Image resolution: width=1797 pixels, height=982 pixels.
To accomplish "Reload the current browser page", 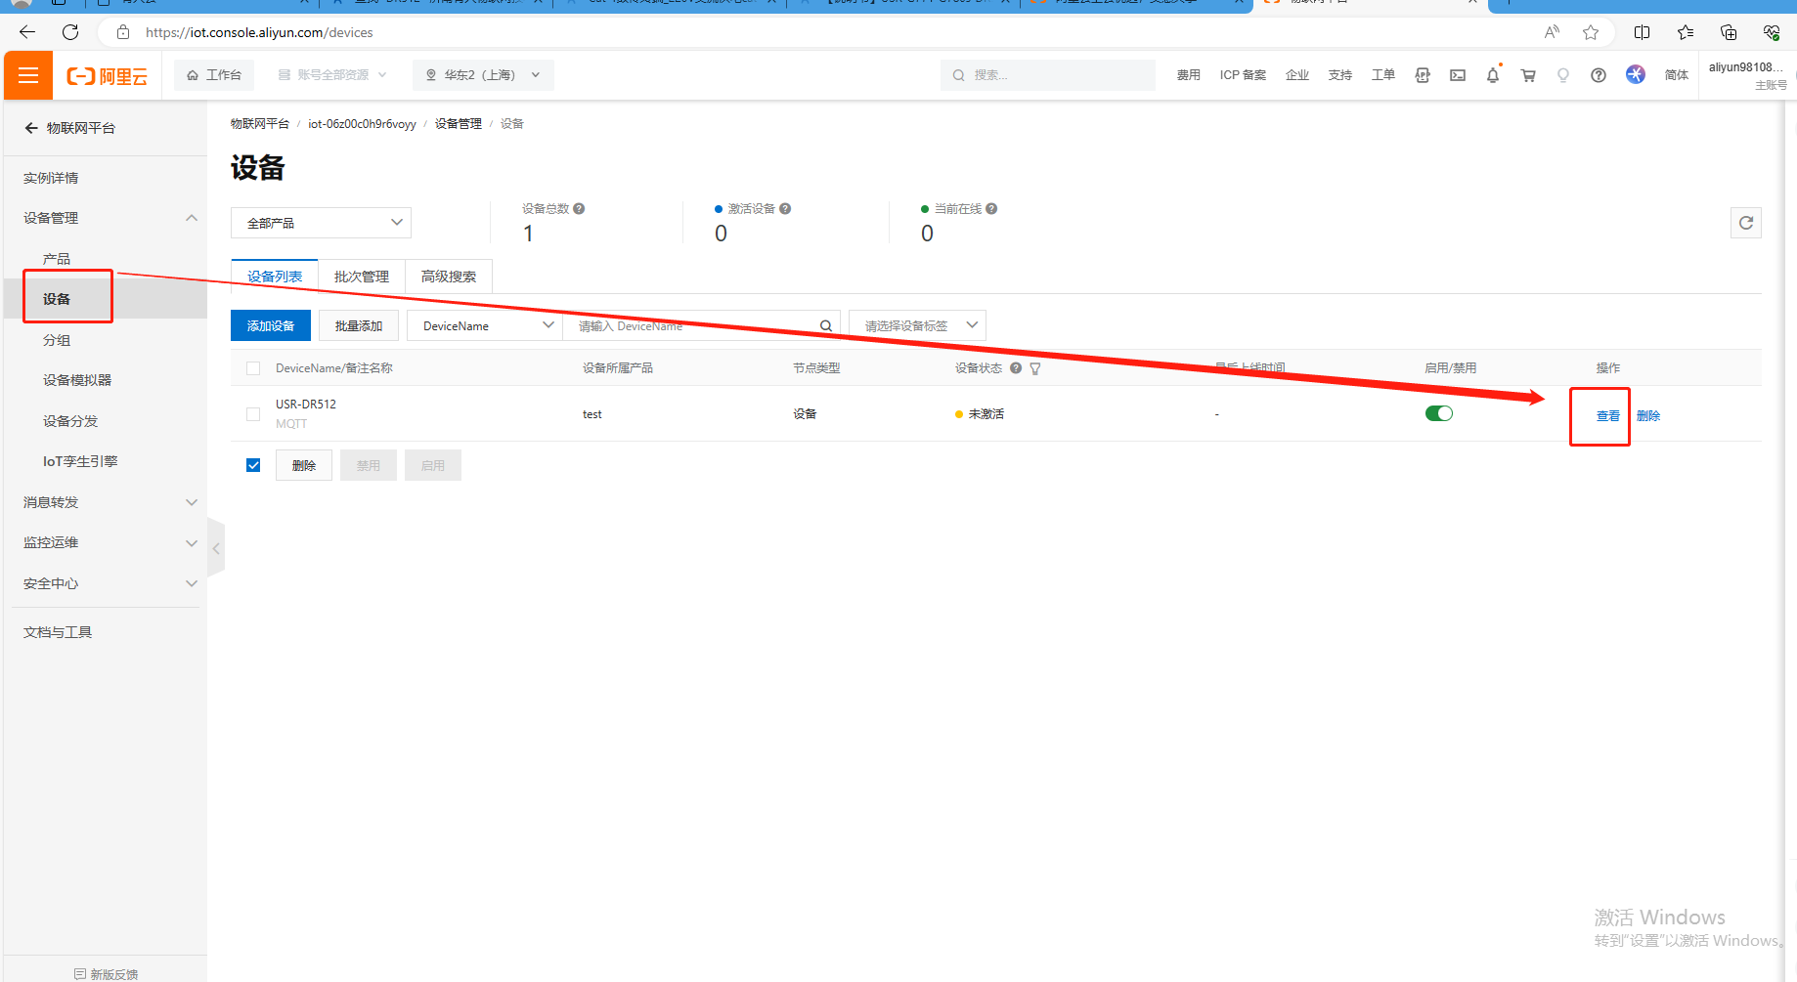I will coord(70,32).
